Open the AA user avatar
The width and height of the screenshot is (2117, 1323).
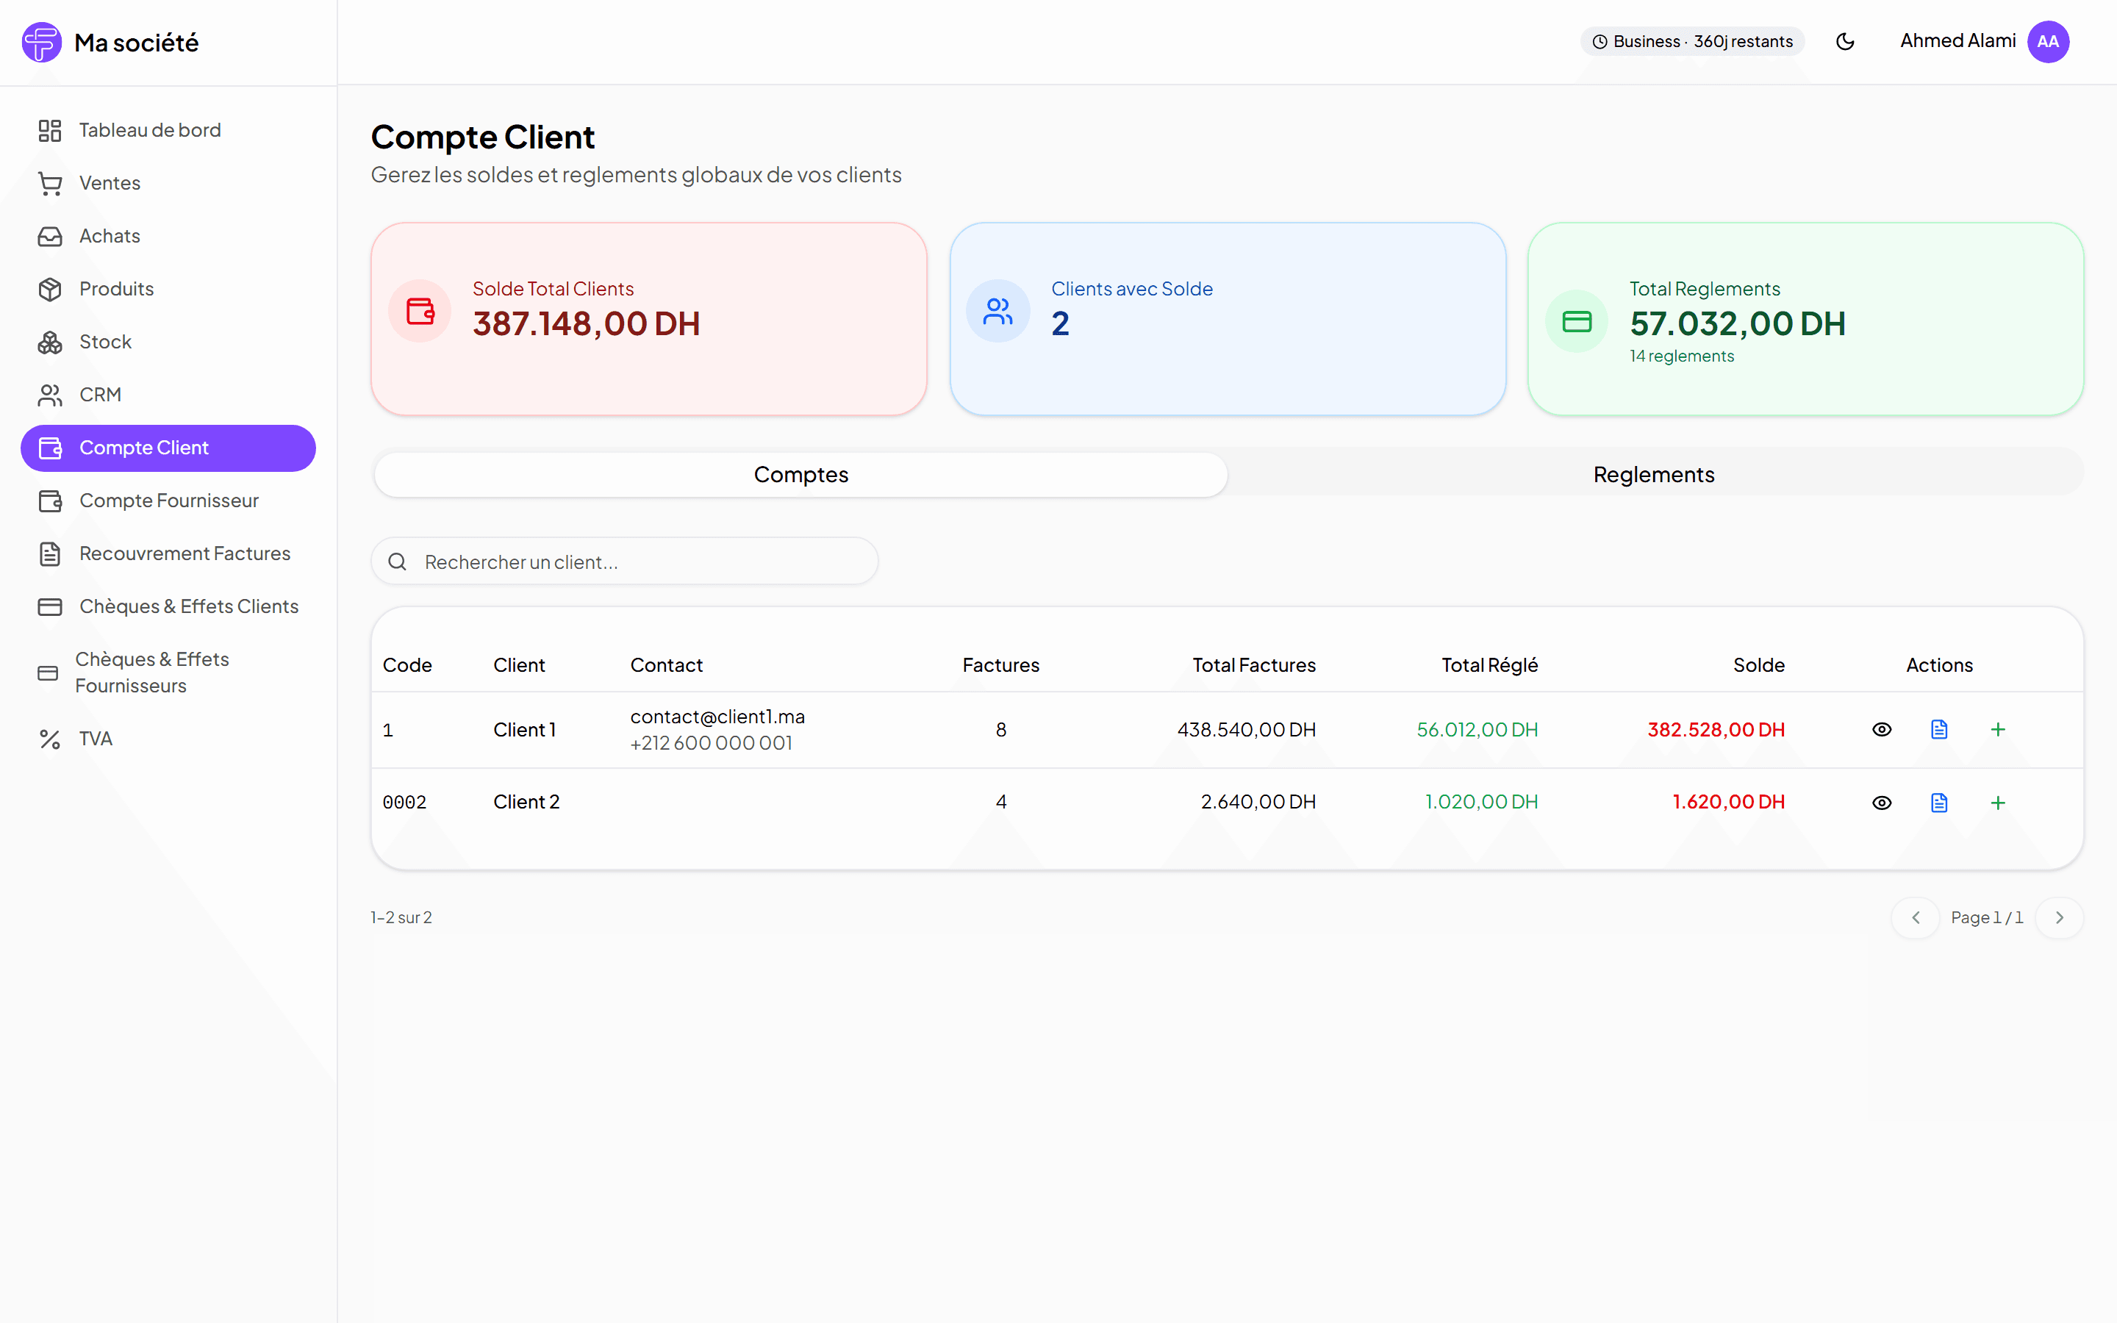click(x=2048, y=42)
